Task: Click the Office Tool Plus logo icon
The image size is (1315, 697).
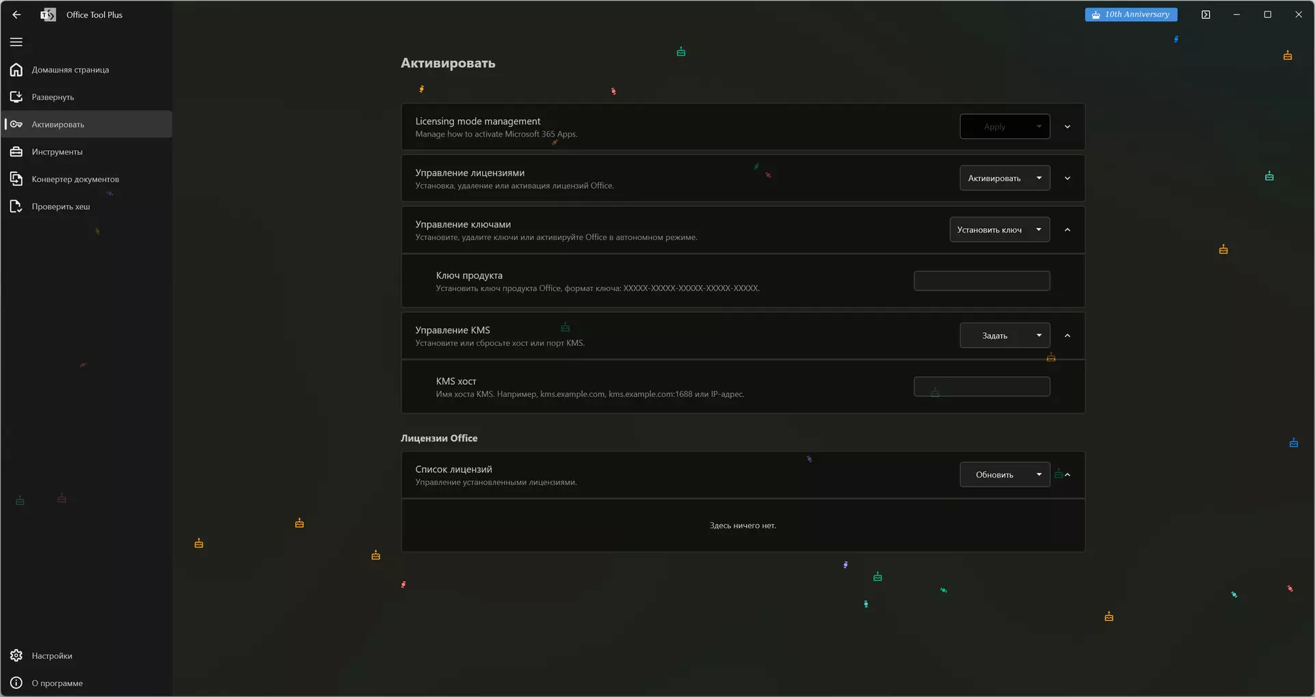Action: click(48, 14)
